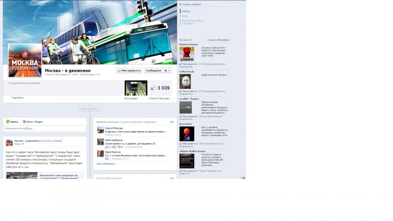Open the 'Московское такси разделят' article link

pos(59,177)
